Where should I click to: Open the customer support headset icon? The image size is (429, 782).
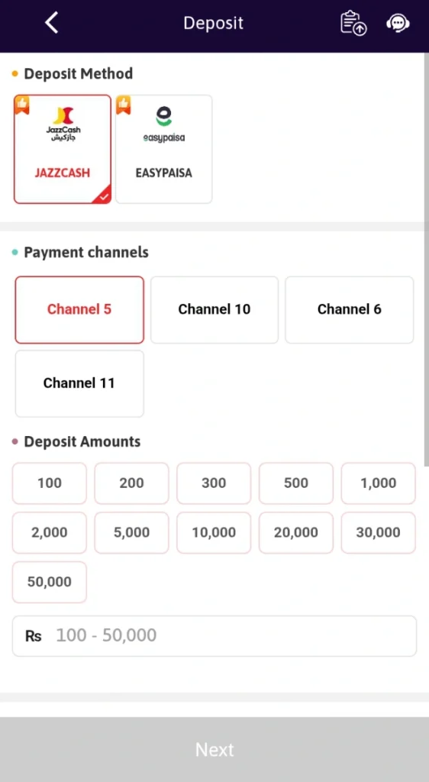(x=398, y=23)
